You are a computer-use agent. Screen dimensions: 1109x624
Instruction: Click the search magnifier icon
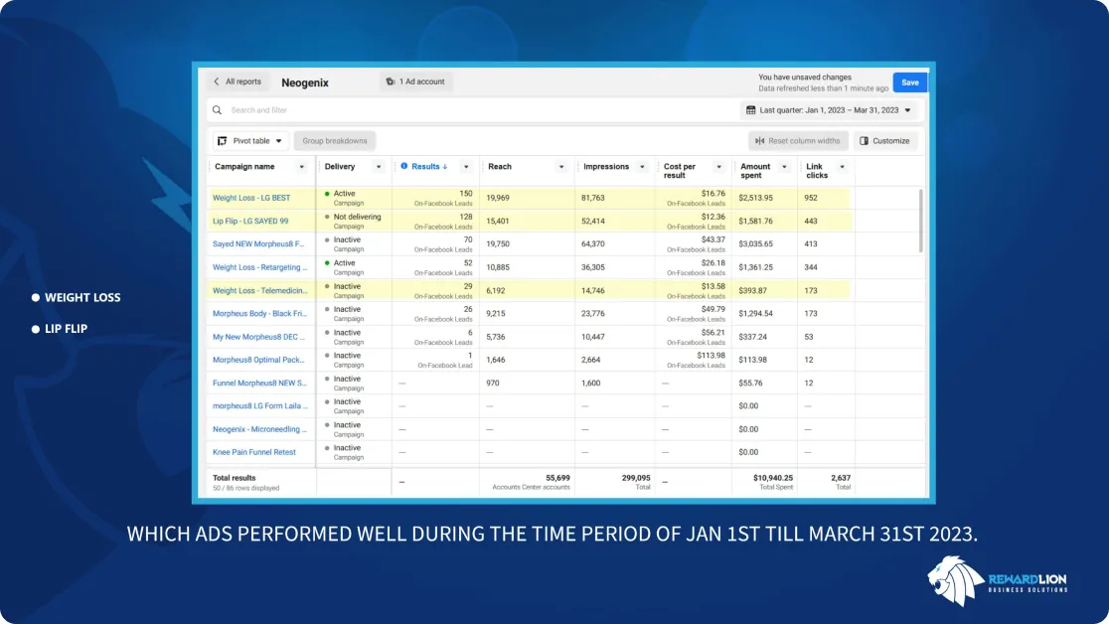click(217, 110)
